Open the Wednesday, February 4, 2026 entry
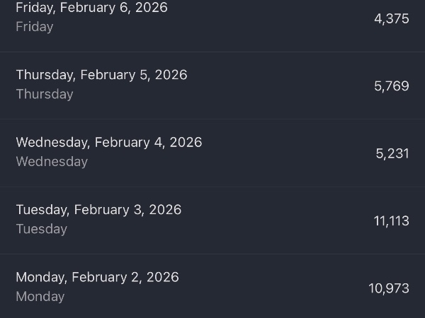This screenshot has height=318, width=425. pos(109,142)
